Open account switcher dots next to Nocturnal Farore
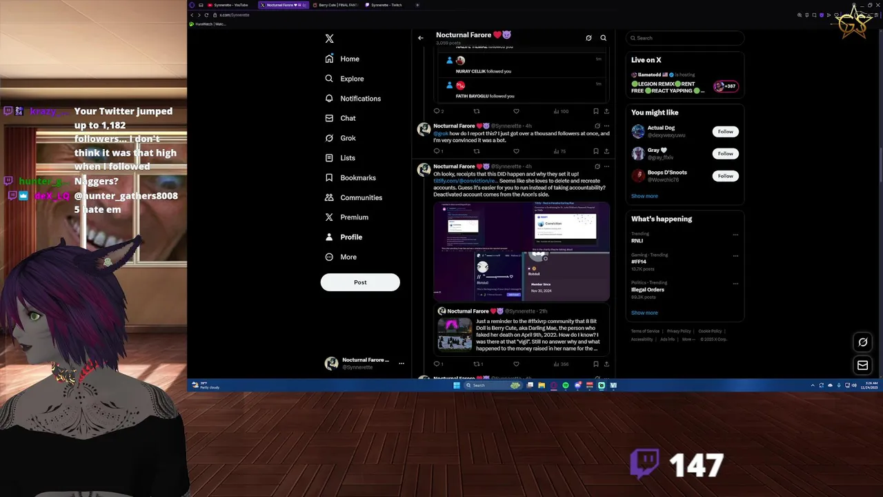 click(x=401, y=363)
